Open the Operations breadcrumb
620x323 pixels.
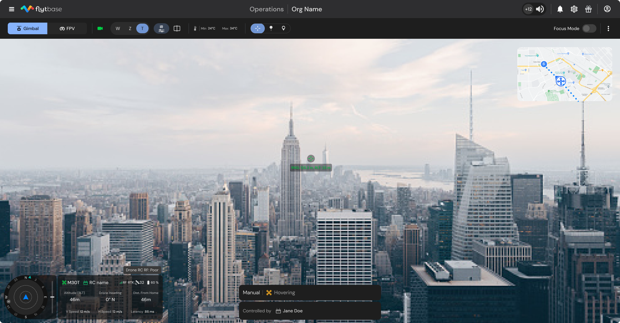[x=266, y=9]
